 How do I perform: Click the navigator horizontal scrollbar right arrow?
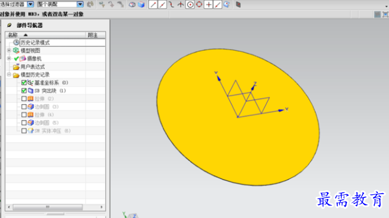(102, 207)
